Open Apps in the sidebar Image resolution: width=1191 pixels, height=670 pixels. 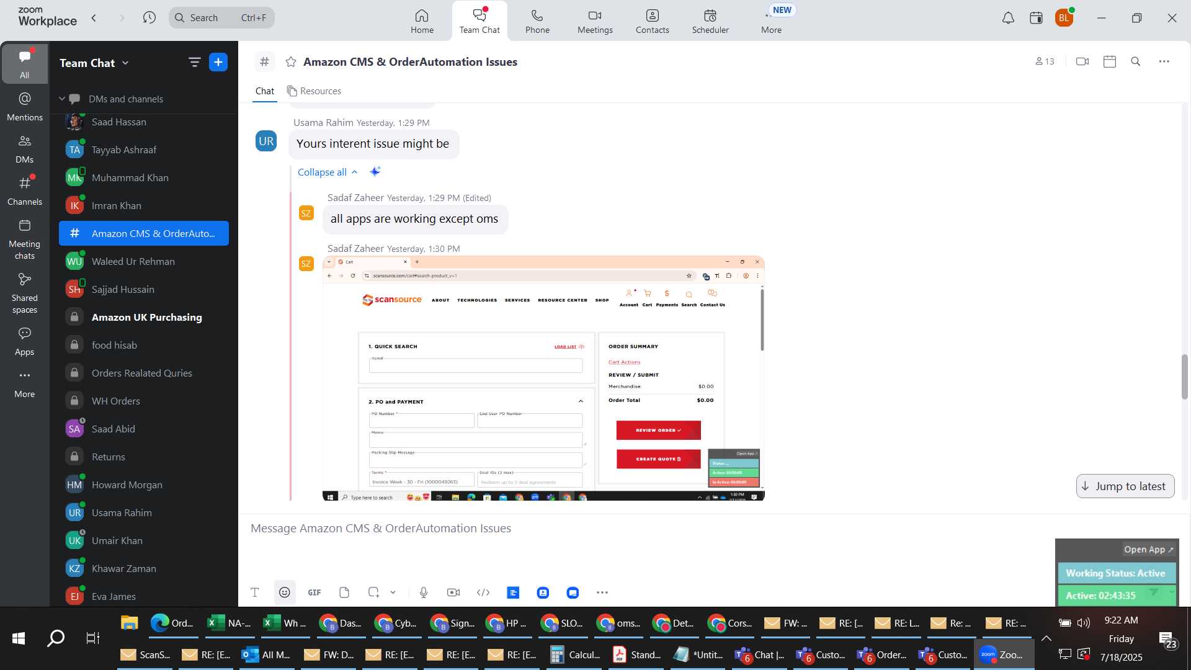[24, 341]
